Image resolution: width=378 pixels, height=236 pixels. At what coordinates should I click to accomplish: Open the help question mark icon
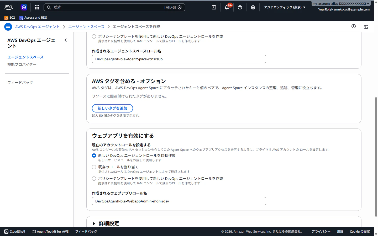click(x=240, y=7)
